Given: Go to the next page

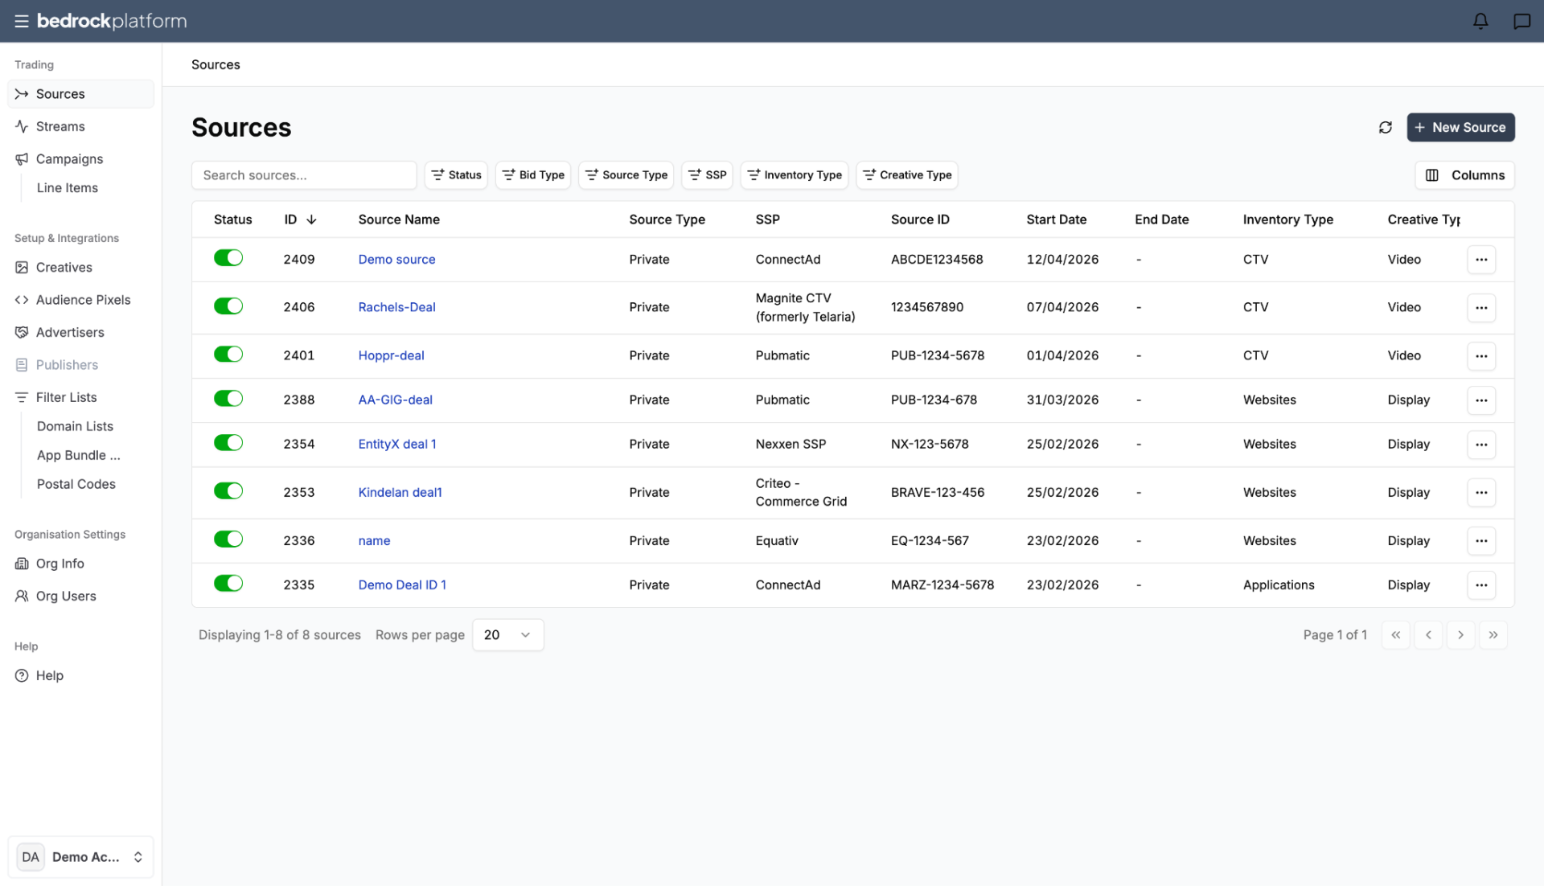Looking at the screenshot, I should click(1460, 635).
